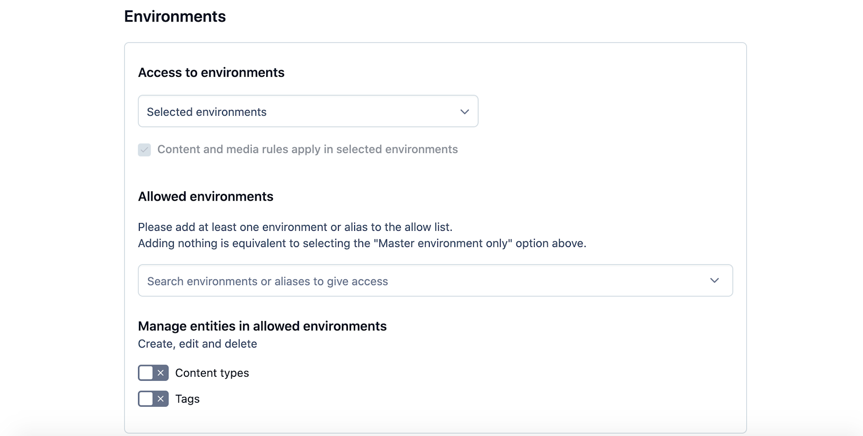863x436 pixels.
Task: Click the X icon in Content types switch
Action: [160, 373]
